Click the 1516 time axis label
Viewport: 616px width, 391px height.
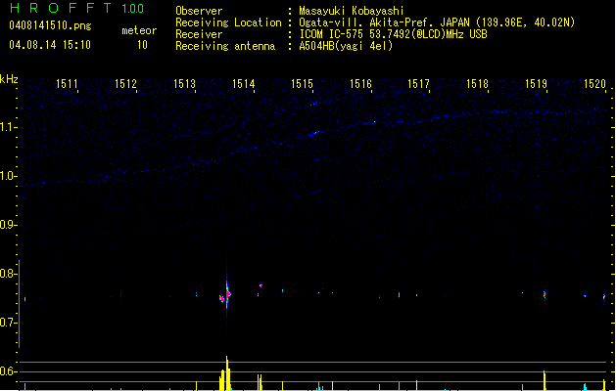pos(360,84)
